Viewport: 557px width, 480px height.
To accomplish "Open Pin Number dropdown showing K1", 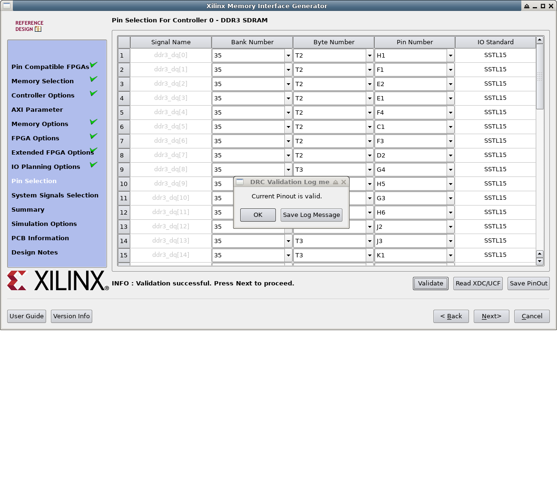I will pos(450,255).
